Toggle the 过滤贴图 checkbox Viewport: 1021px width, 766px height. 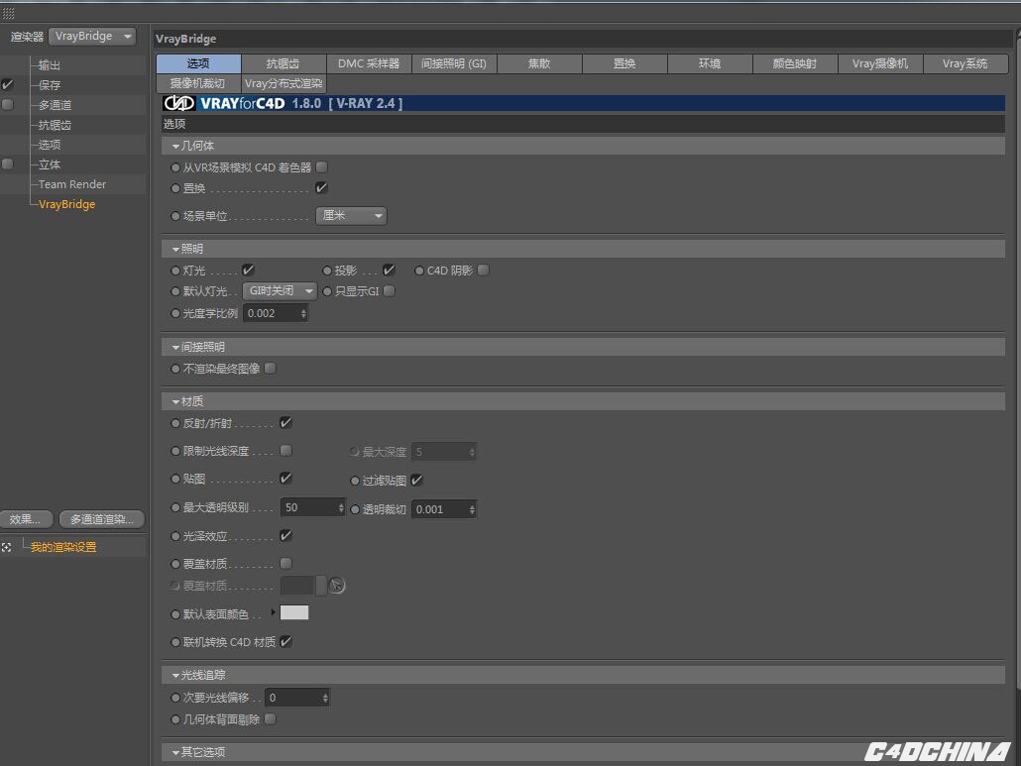417,481
